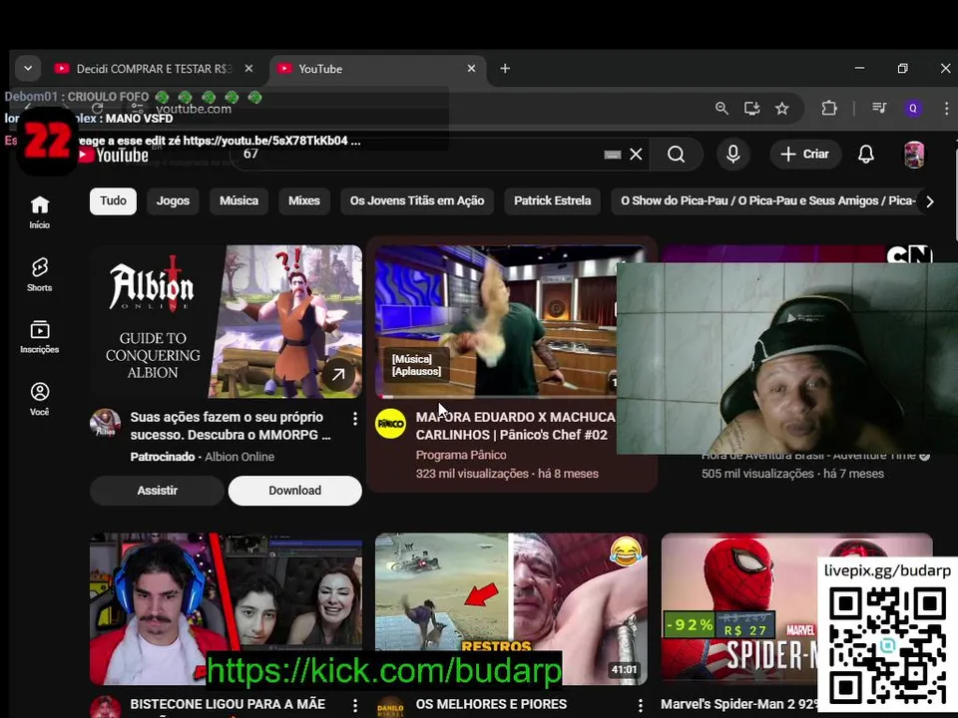Open Programa Pânico channel link
Image resolution: width=958 pixels, height=718 pixels.
pyautogui.click(x=461, y=455)
